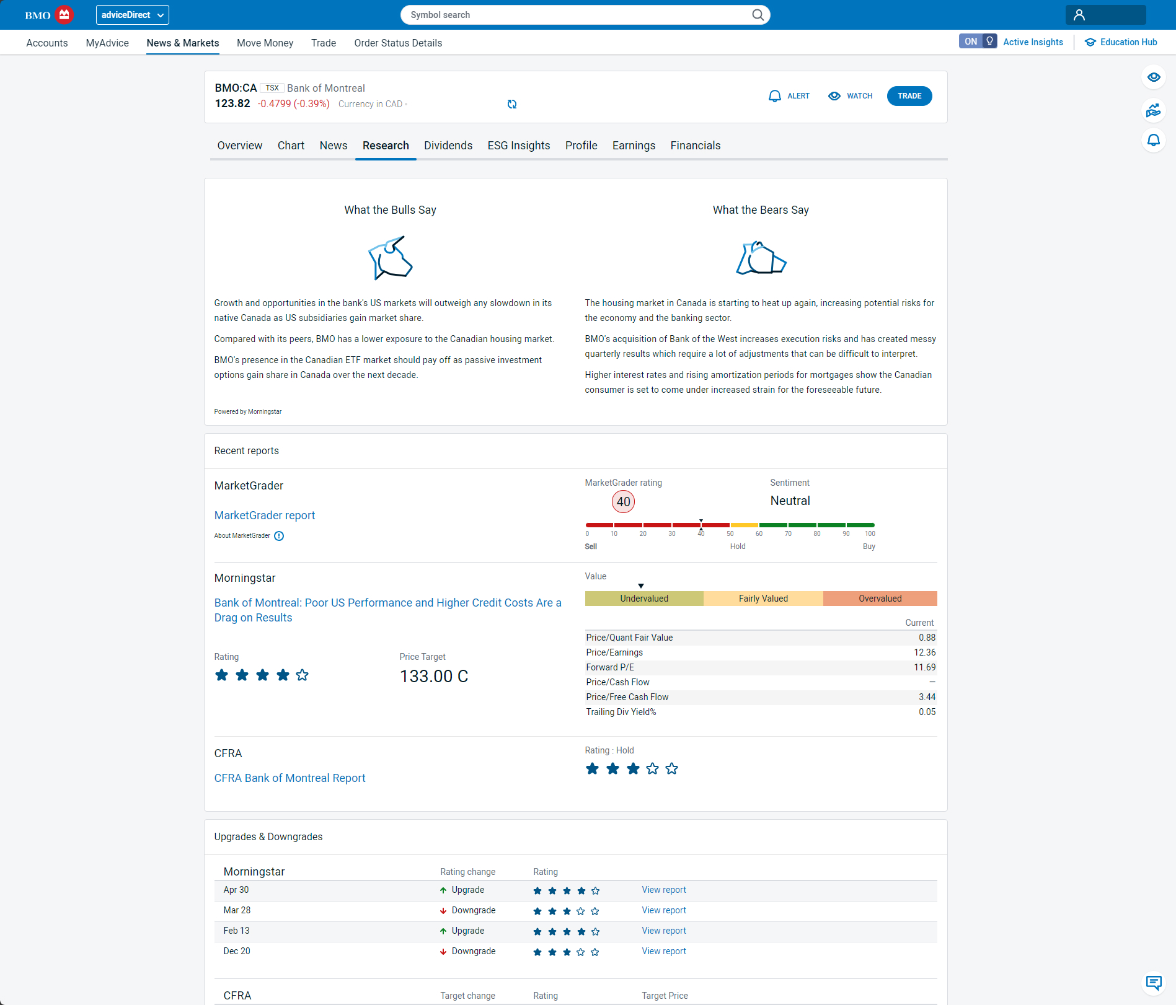The image size is (1176, 1005).
Task: View report for Apr 30 upgrade
Action: coord(663,890)
